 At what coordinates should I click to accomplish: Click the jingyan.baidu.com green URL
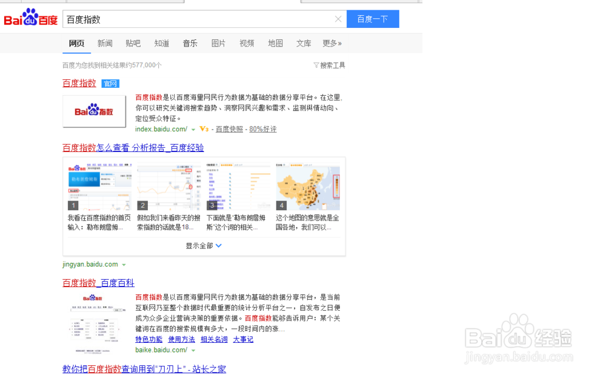90,264
